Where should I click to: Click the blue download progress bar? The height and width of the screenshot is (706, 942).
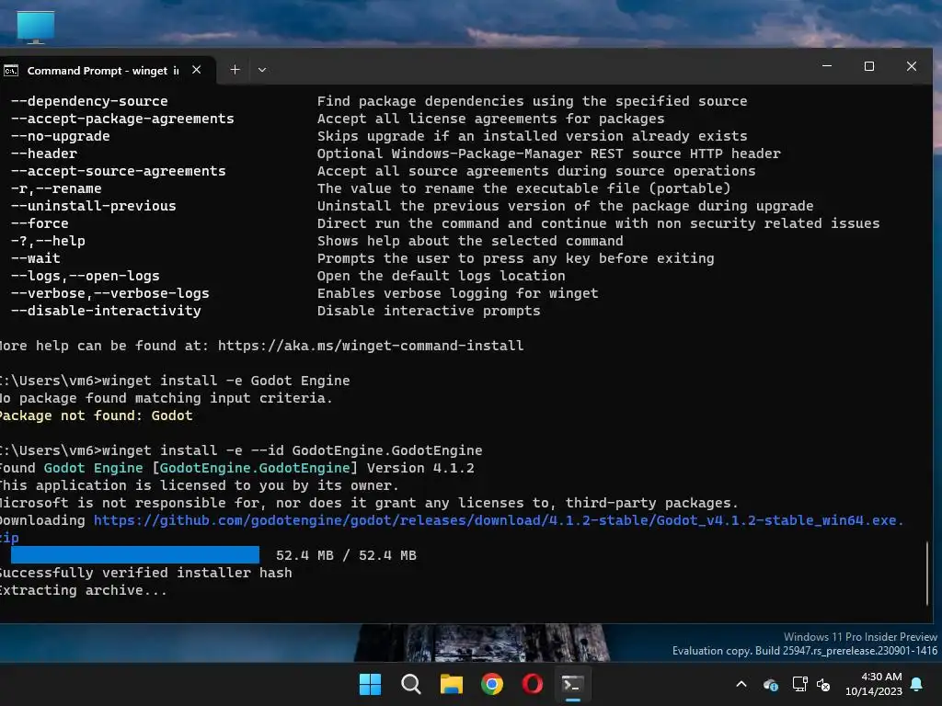[135, 554]
